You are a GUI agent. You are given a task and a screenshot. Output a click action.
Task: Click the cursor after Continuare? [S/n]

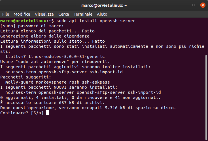pos(47,113)
